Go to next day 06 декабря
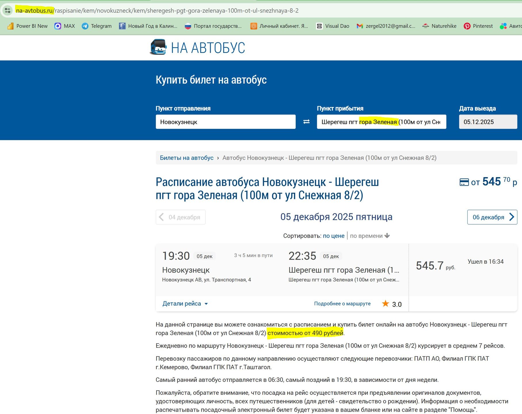This screenshot has height=414, width=522. 492,217
